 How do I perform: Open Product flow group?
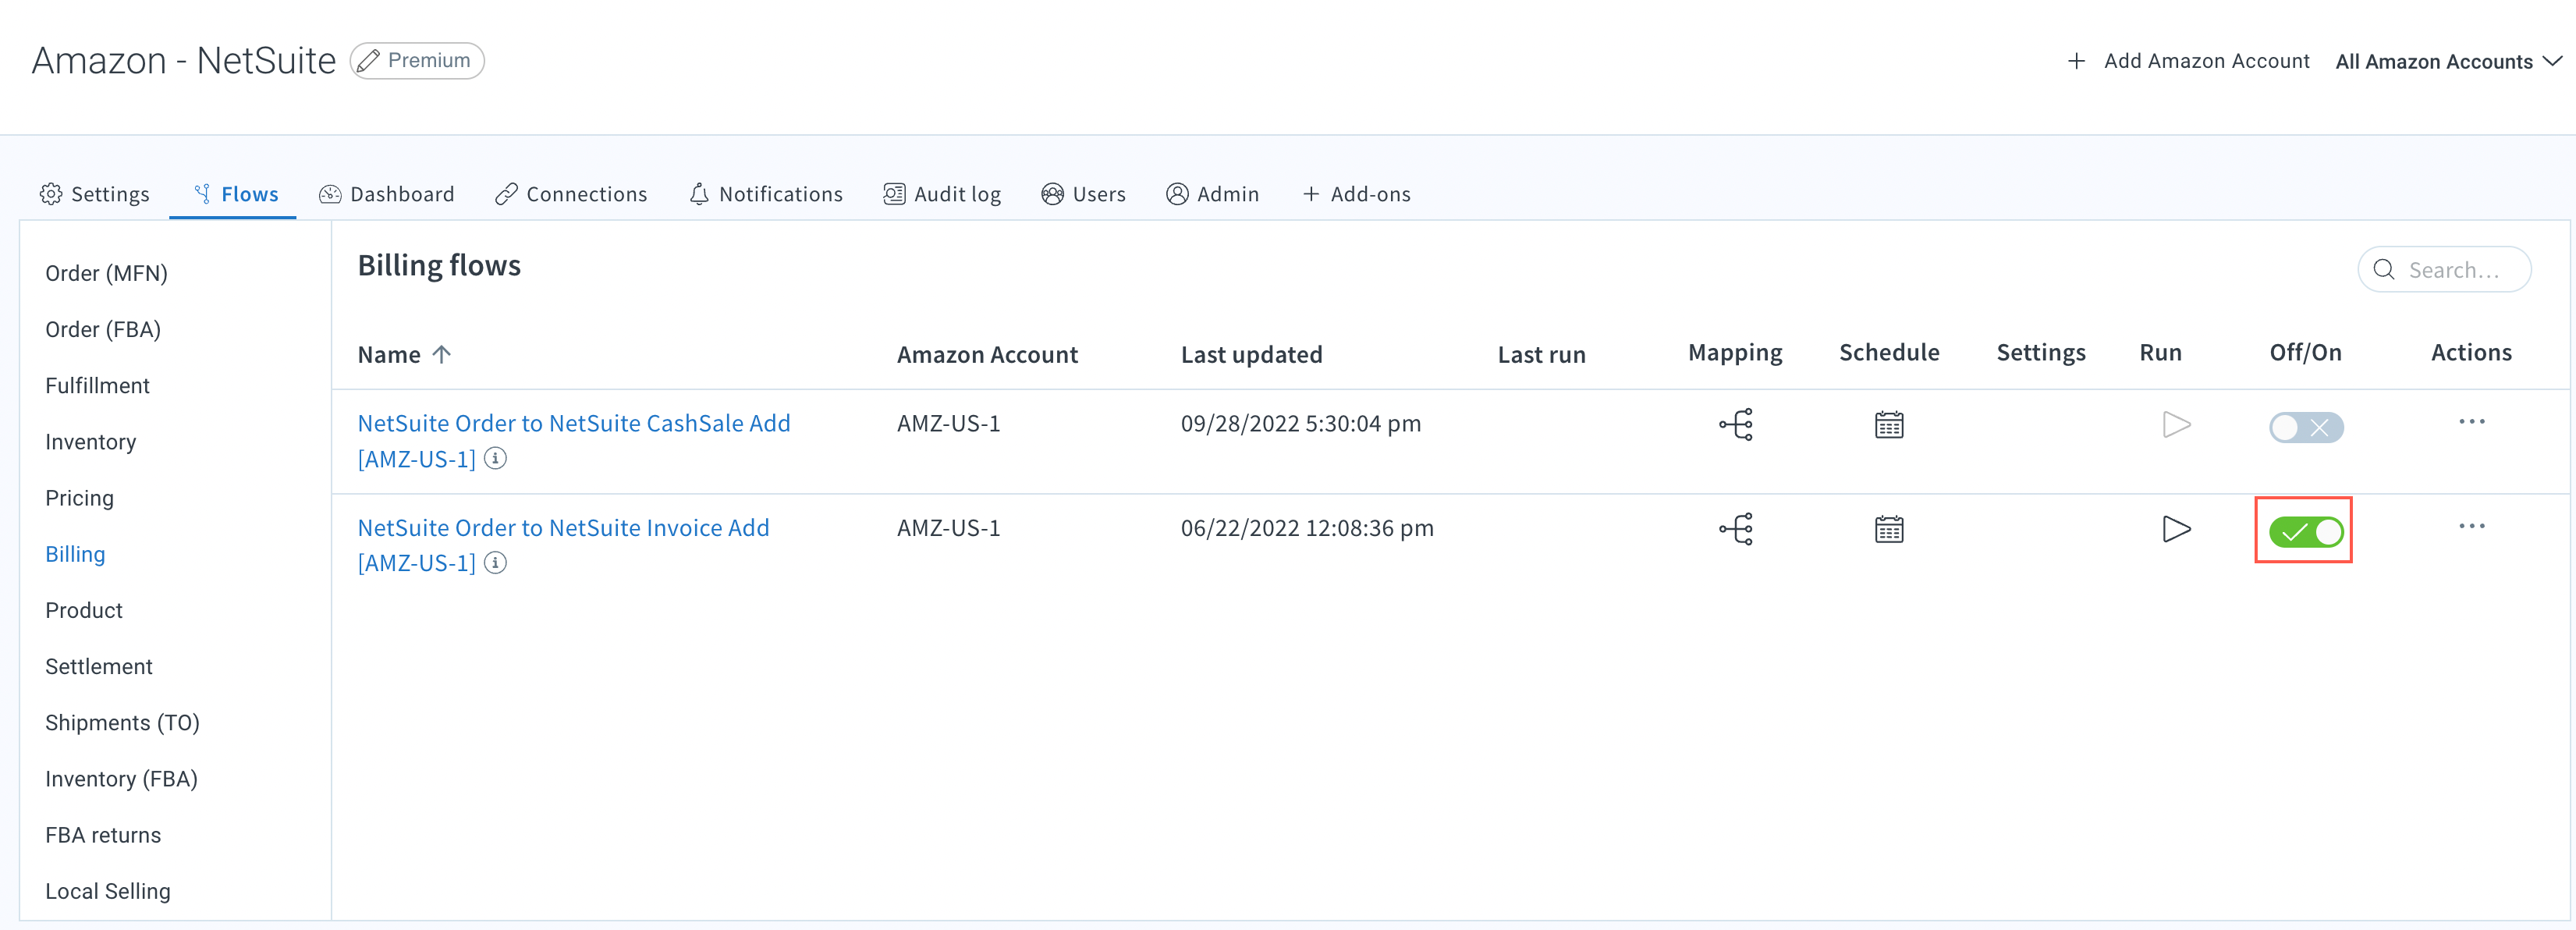click(84, 610)
